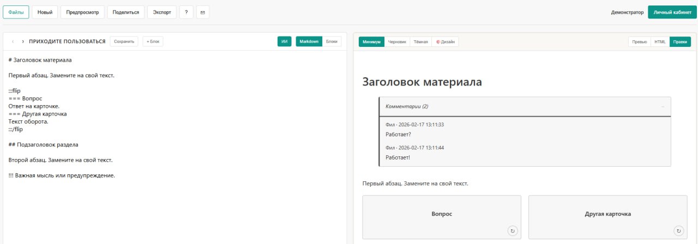Viewport: 698px width, 244px height.
Task: Click comment timestamp 'Фил · 2026-02-17 13:11:33'
Action: coord(414,125)
